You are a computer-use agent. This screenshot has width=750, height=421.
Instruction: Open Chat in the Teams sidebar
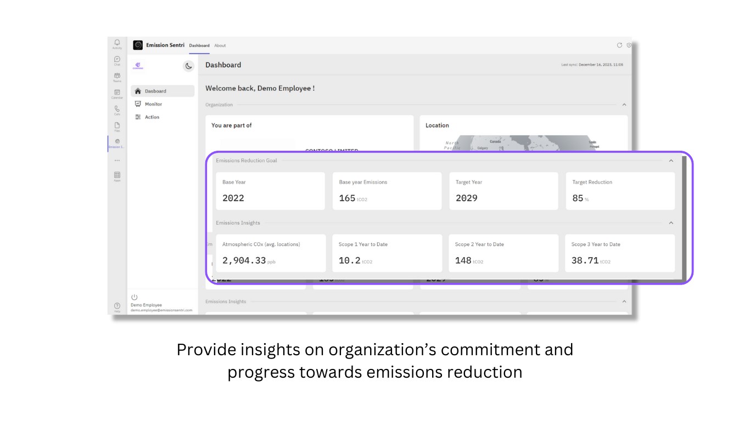click(117, 60)
